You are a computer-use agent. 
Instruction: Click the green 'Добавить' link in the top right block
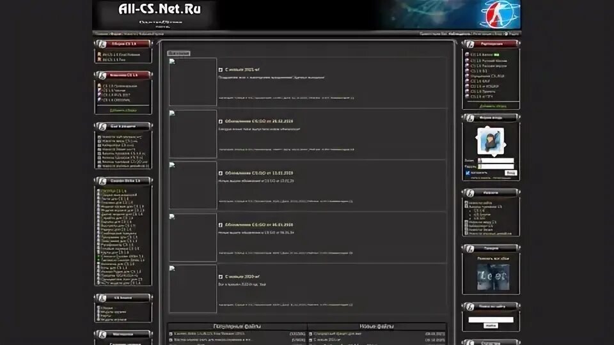(492, 106)
